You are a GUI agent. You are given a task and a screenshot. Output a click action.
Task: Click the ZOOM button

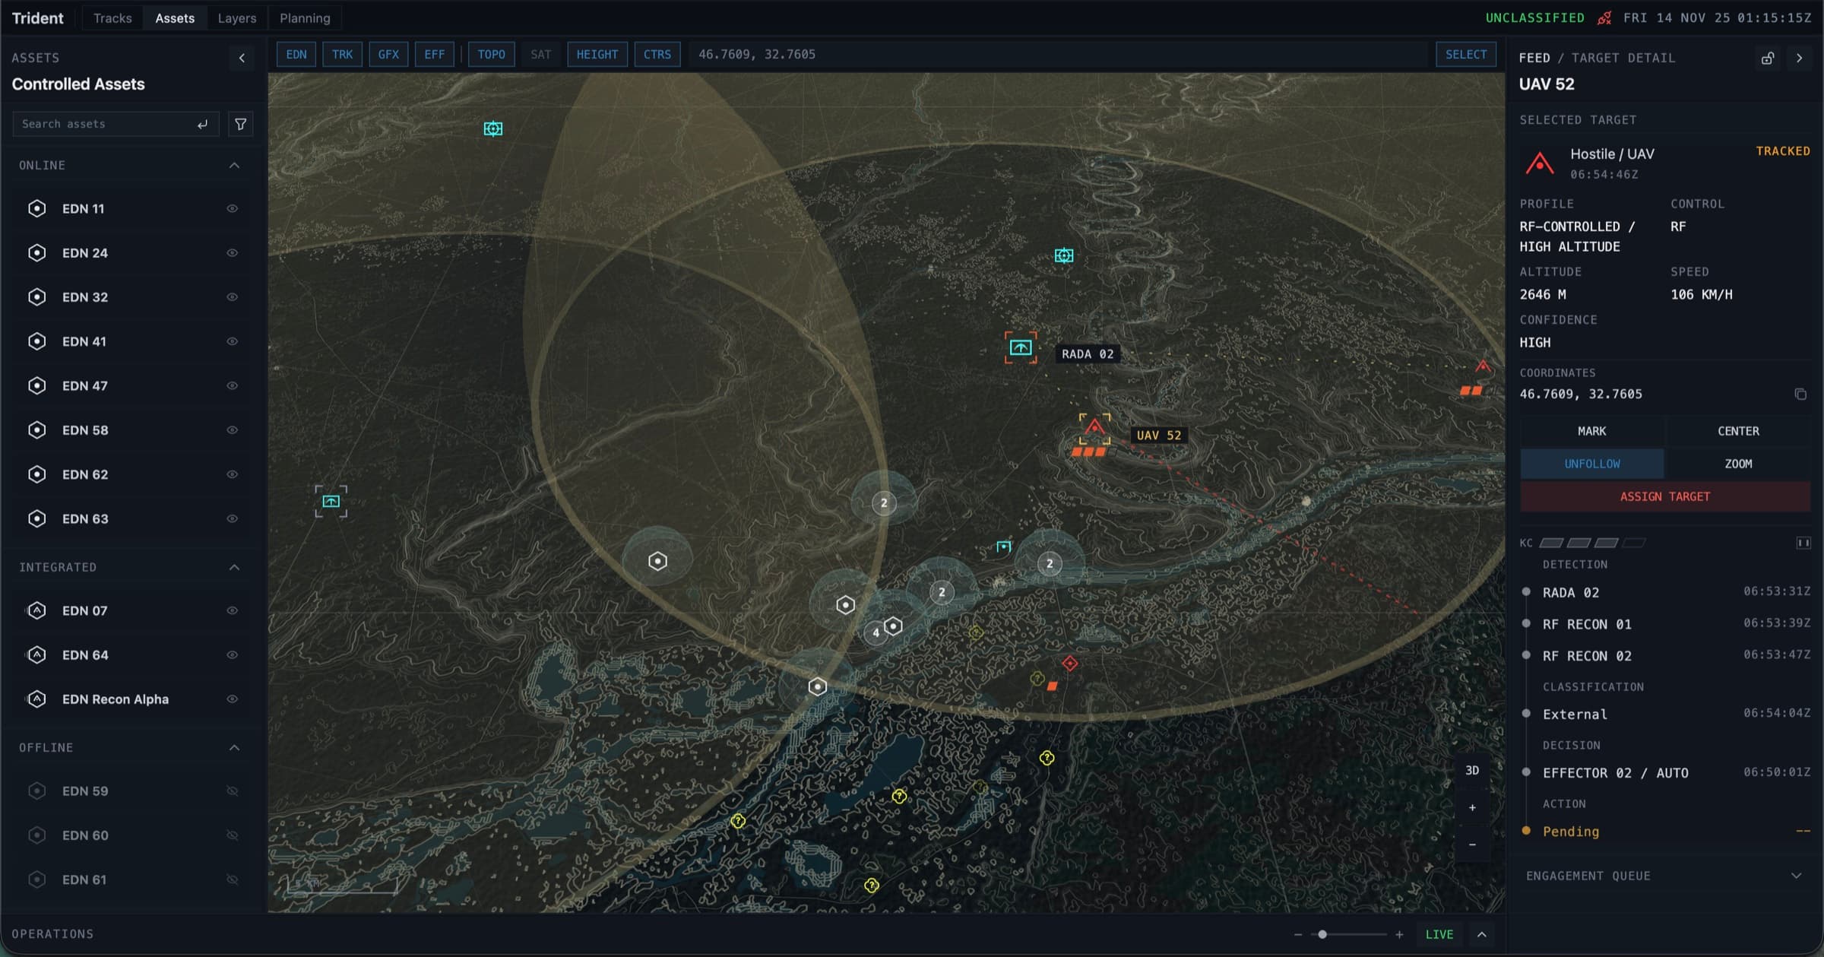pyautogui.click(x=1738, y=464)
